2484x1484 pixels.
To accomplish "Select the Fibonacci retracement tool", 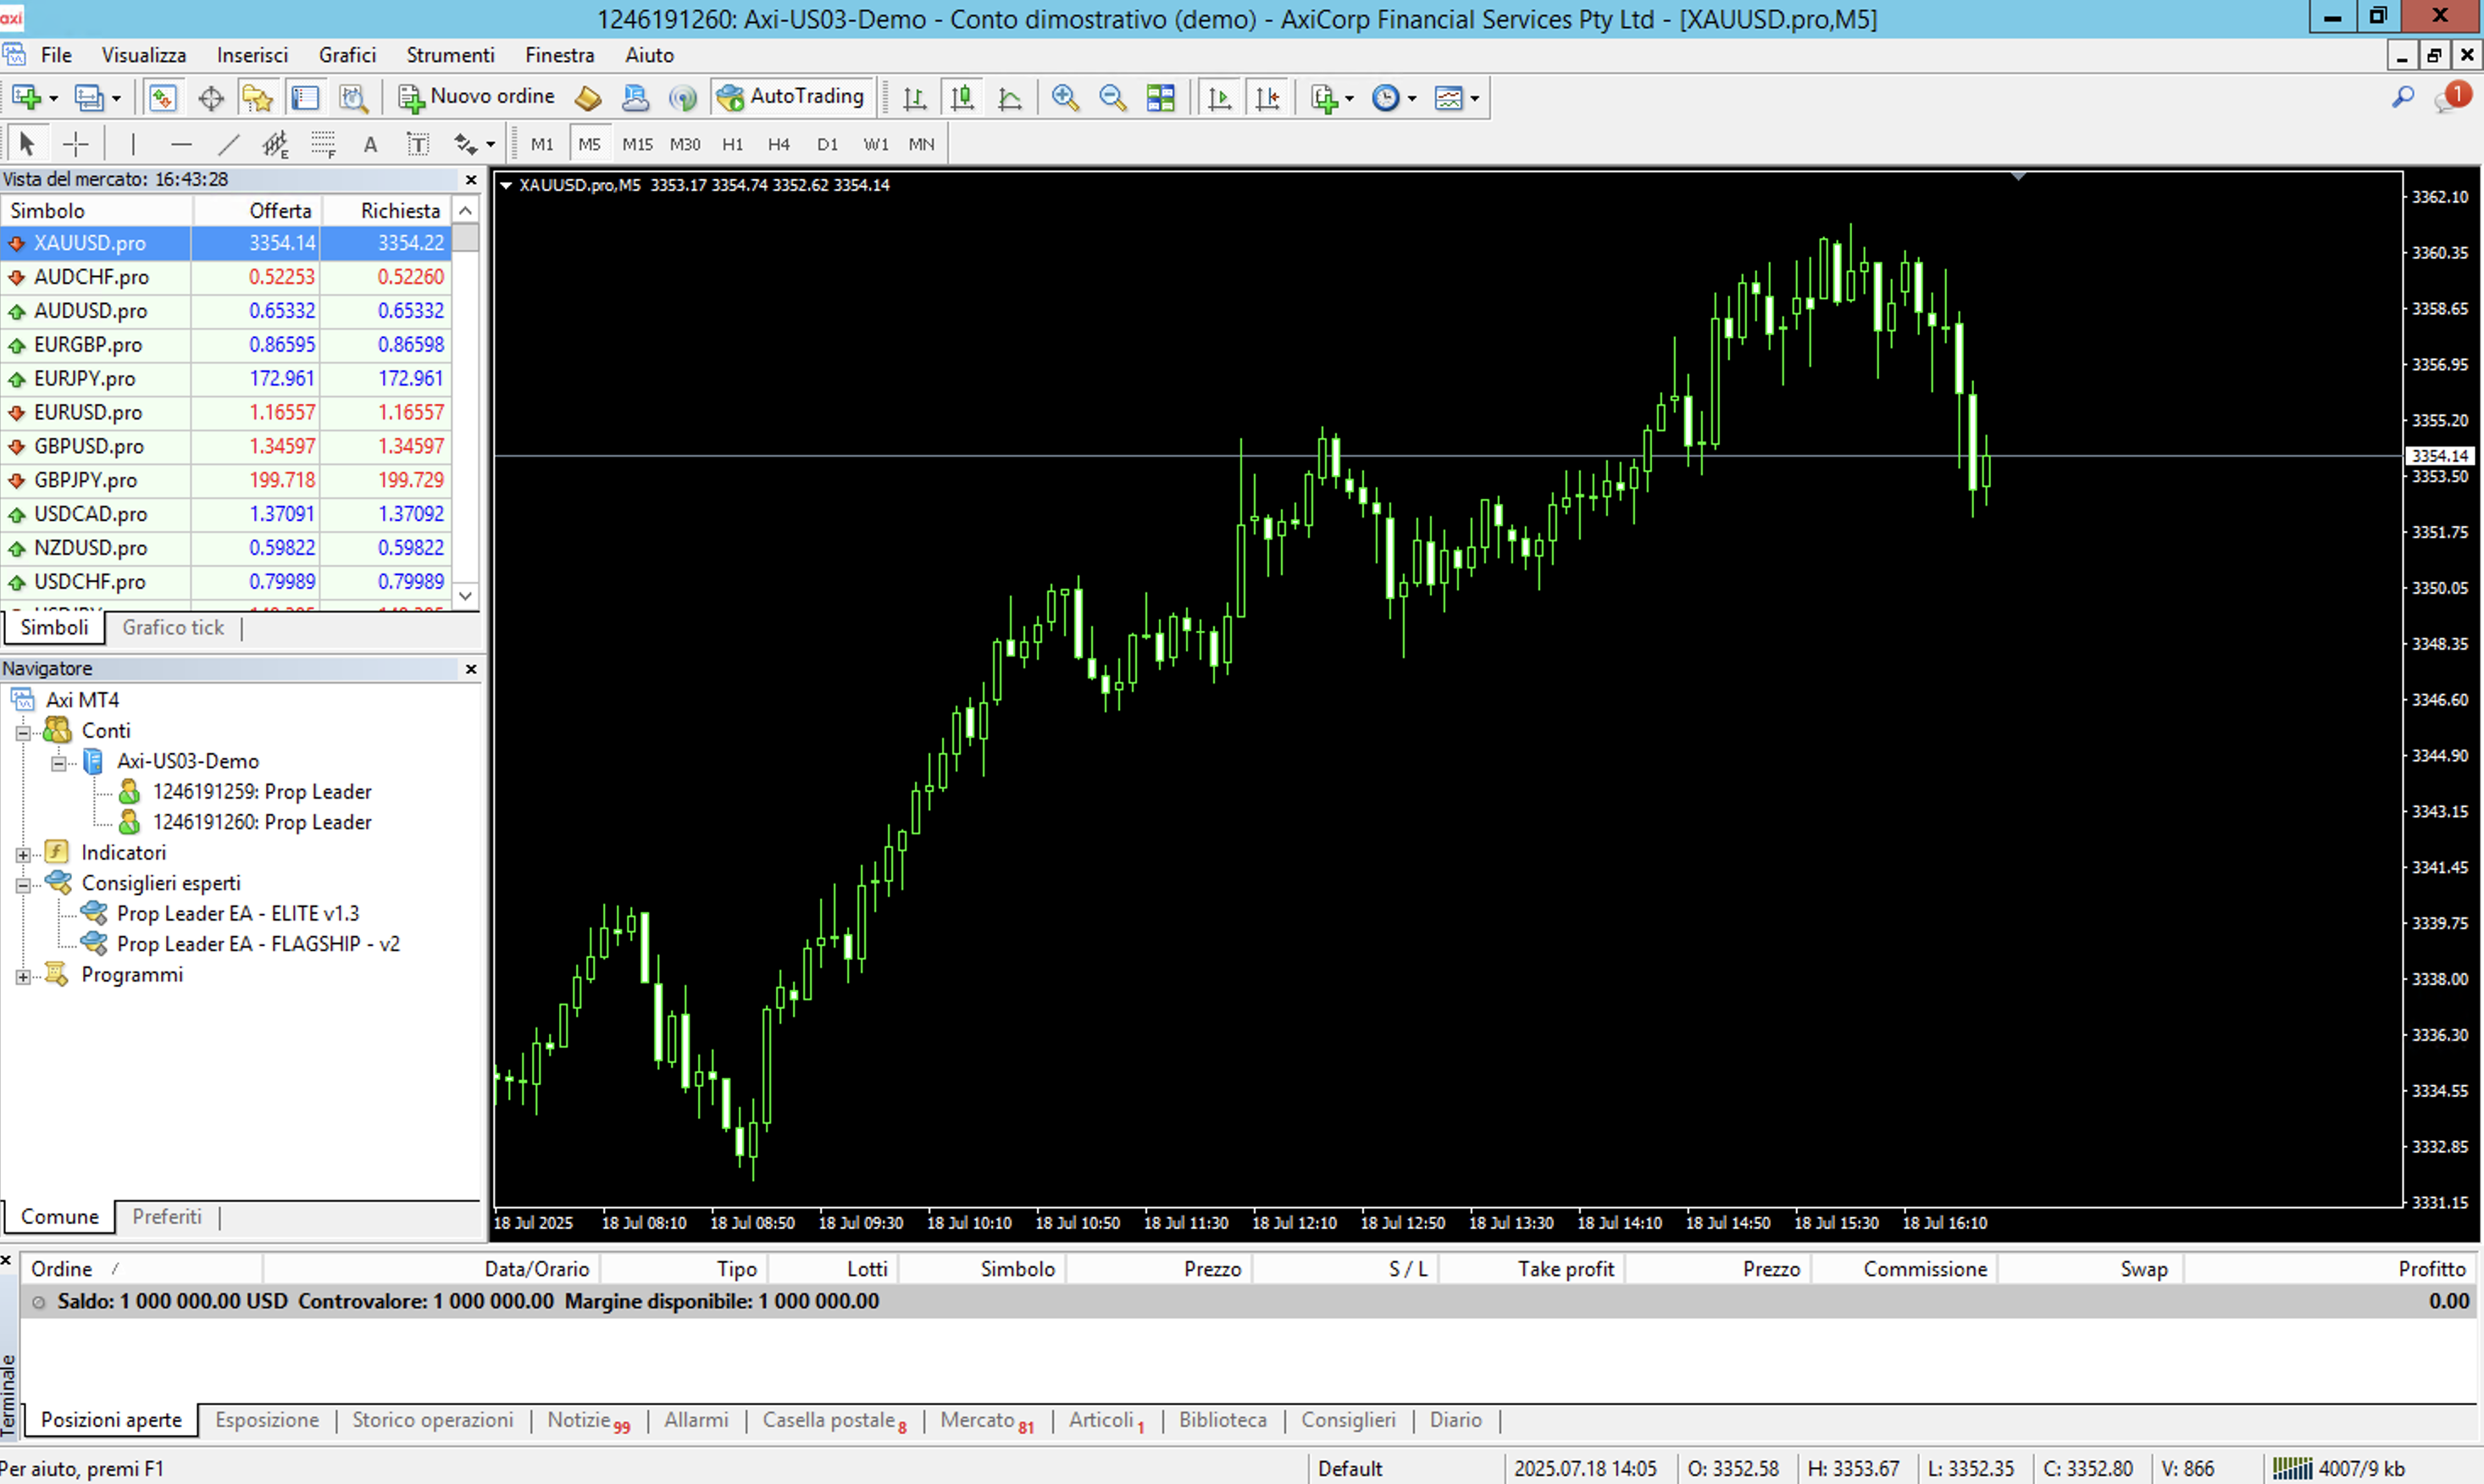I will [323, 144].
